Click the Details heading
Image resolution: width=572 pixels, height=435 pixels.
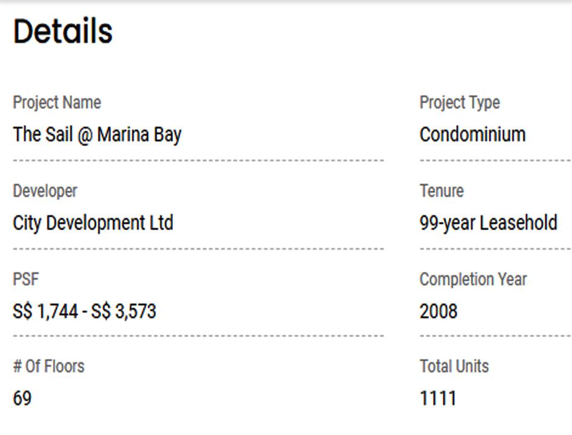63,32
